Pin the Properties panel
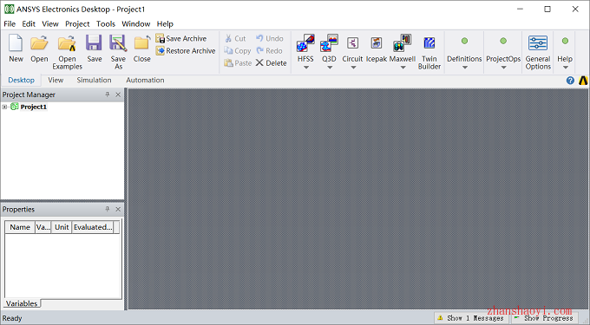Screen dimensions: 590x325 [108, 209]
